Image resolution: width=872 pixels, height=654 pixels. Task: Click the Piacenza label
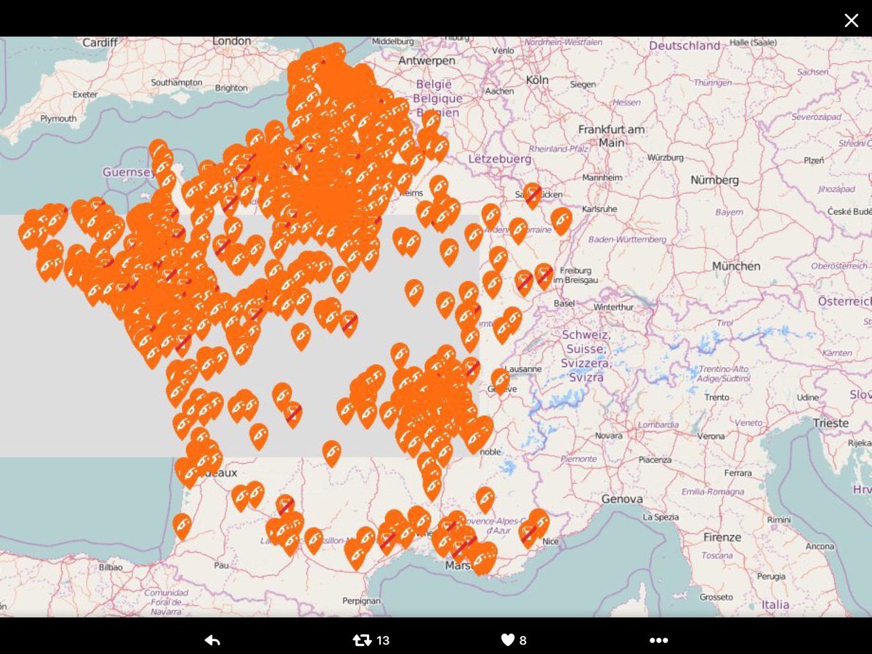pos(655,459)
